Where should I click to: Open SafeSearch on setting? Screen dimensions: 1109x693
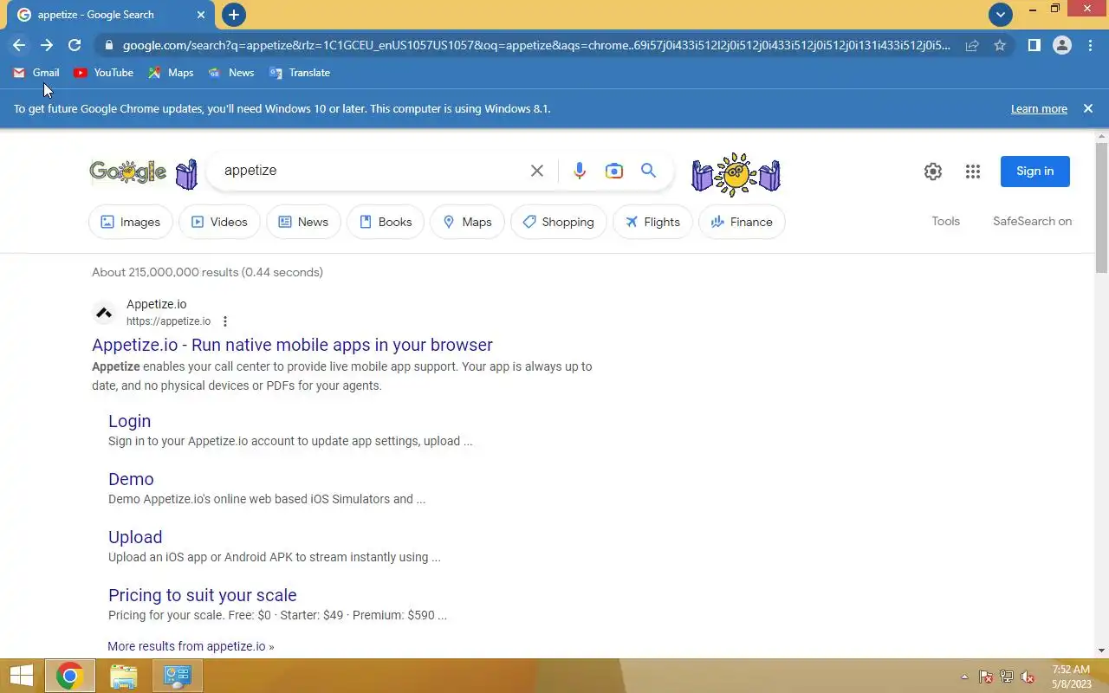[1032, 221]
